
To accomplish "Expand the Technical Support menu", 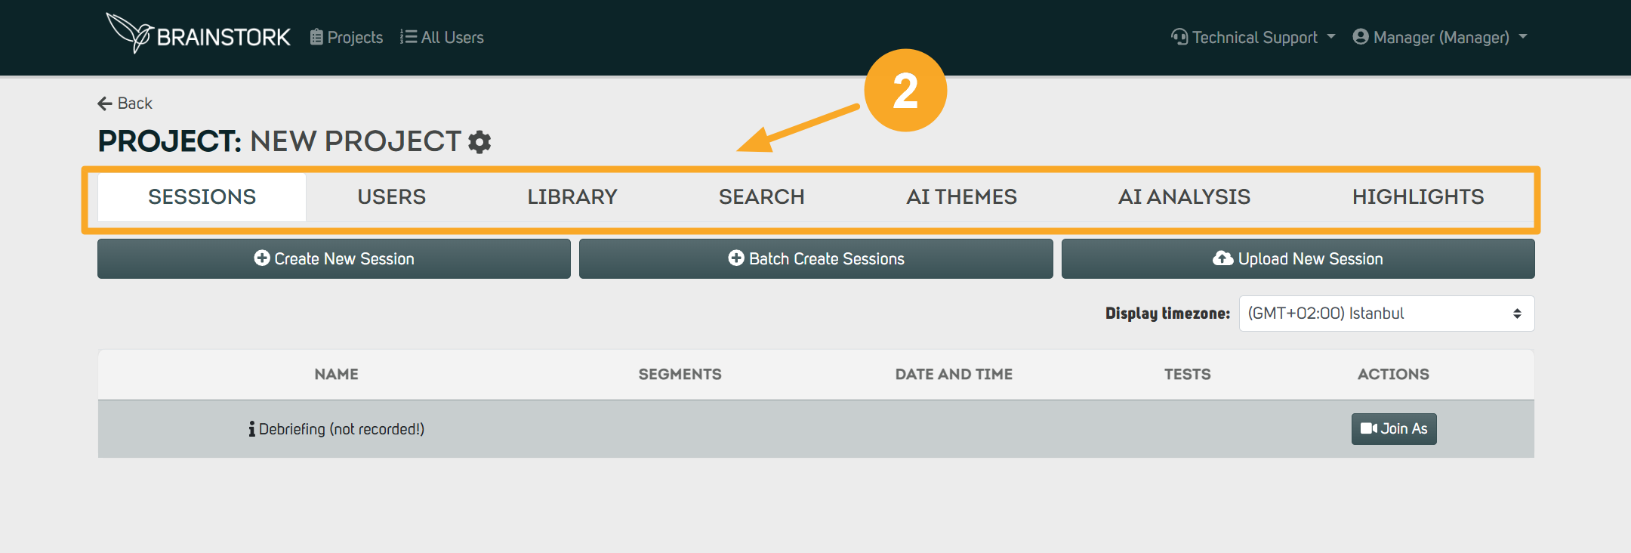I will point(1253,37).
